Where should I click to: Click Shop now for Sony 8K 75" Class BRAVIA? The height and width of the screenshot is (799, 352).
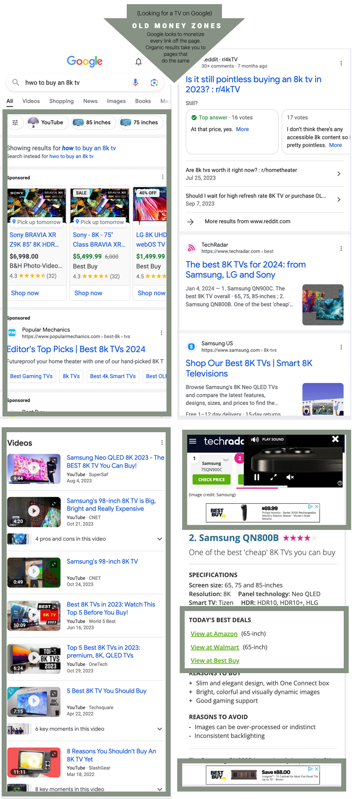[88, 293]
